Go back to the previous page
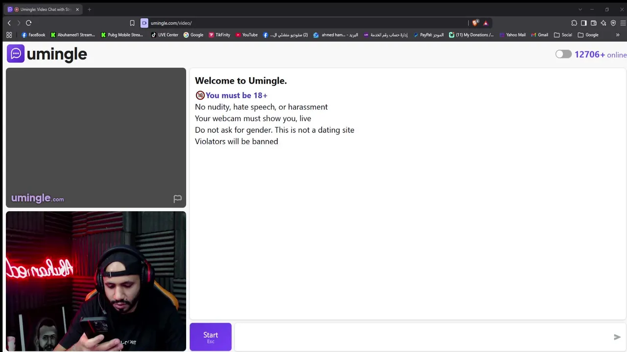The height and width of the screenshot is (352, 627). pyautogui.click(x=9, y=23)
